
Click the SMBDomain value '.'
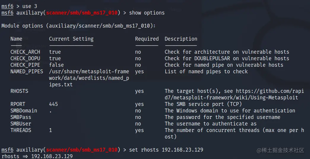click(51, 112)
